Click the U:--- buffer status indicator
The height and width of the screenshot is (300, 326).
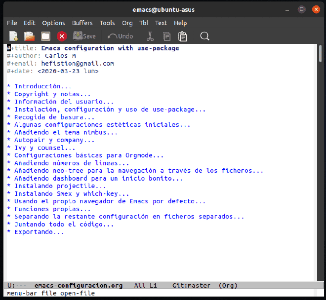pos(17,286)
